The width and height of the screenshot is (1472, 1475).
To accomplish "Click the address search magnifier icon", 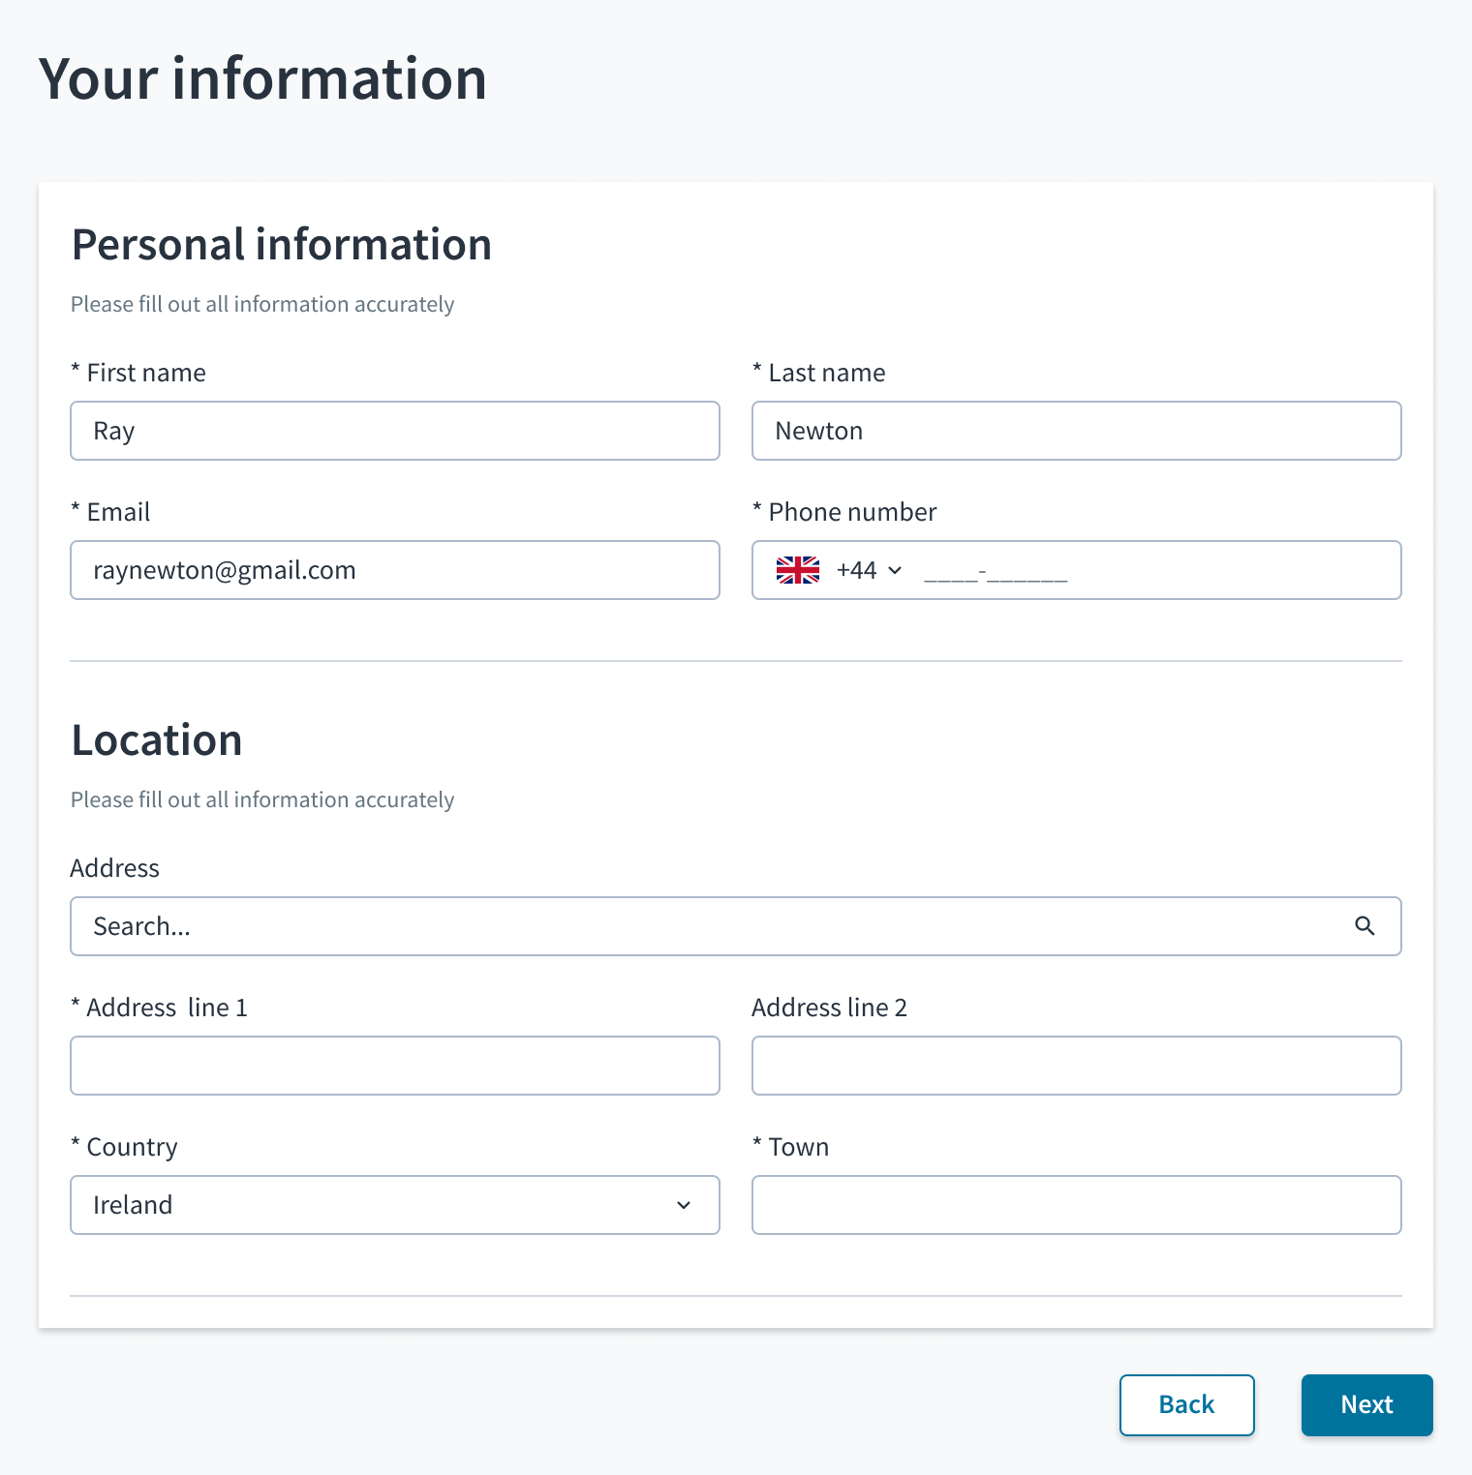I will point(1365,926).
